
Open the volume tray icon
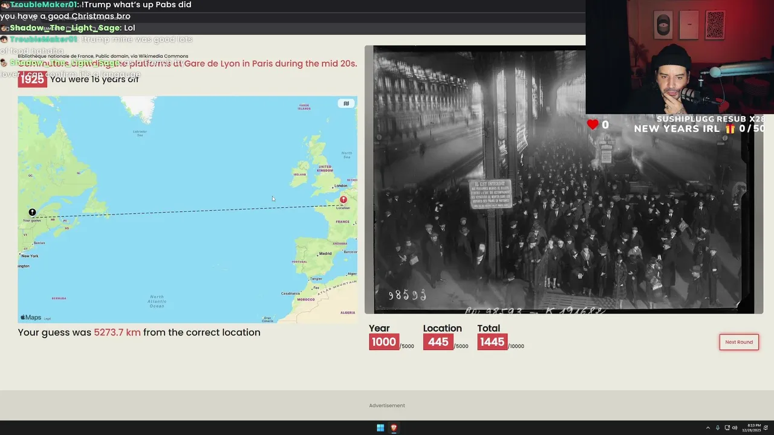735,428
